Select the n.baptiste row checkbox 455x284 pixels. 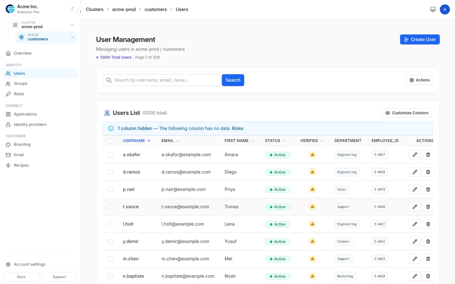(x=110, y=276)
